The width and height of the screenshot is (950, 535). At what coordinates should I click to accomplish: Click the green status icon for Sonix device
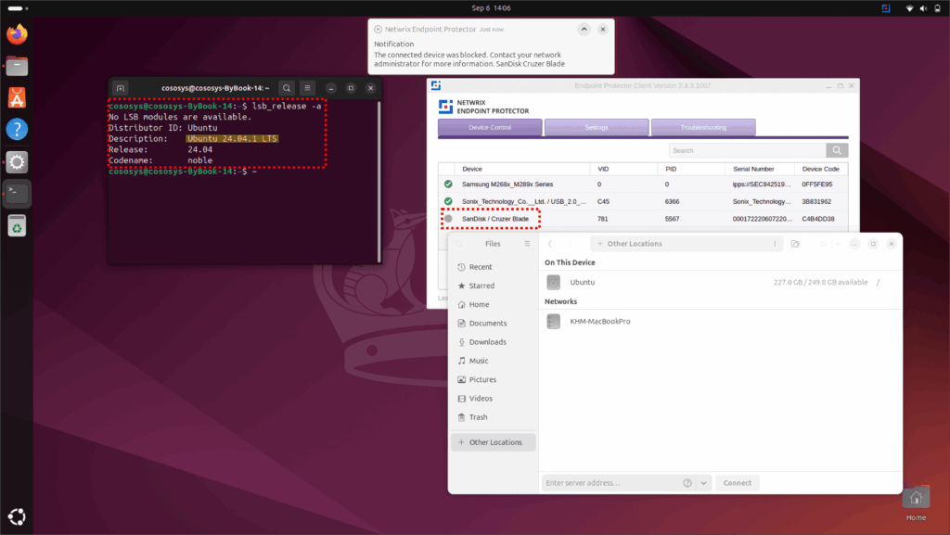click(x=448, y=201)
